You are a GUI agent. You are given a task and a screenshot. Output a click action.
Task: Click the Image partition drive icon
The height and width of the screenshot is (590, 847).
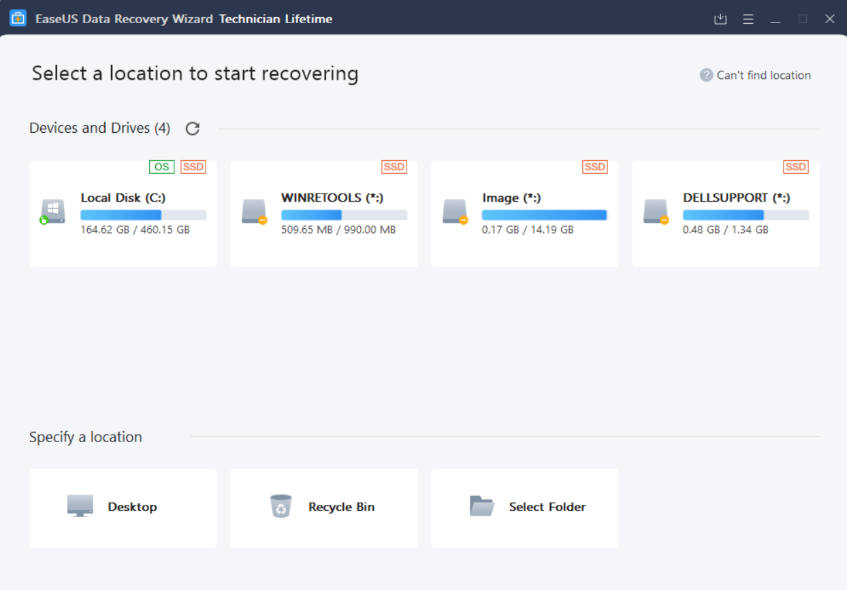(x=455, y=211)
